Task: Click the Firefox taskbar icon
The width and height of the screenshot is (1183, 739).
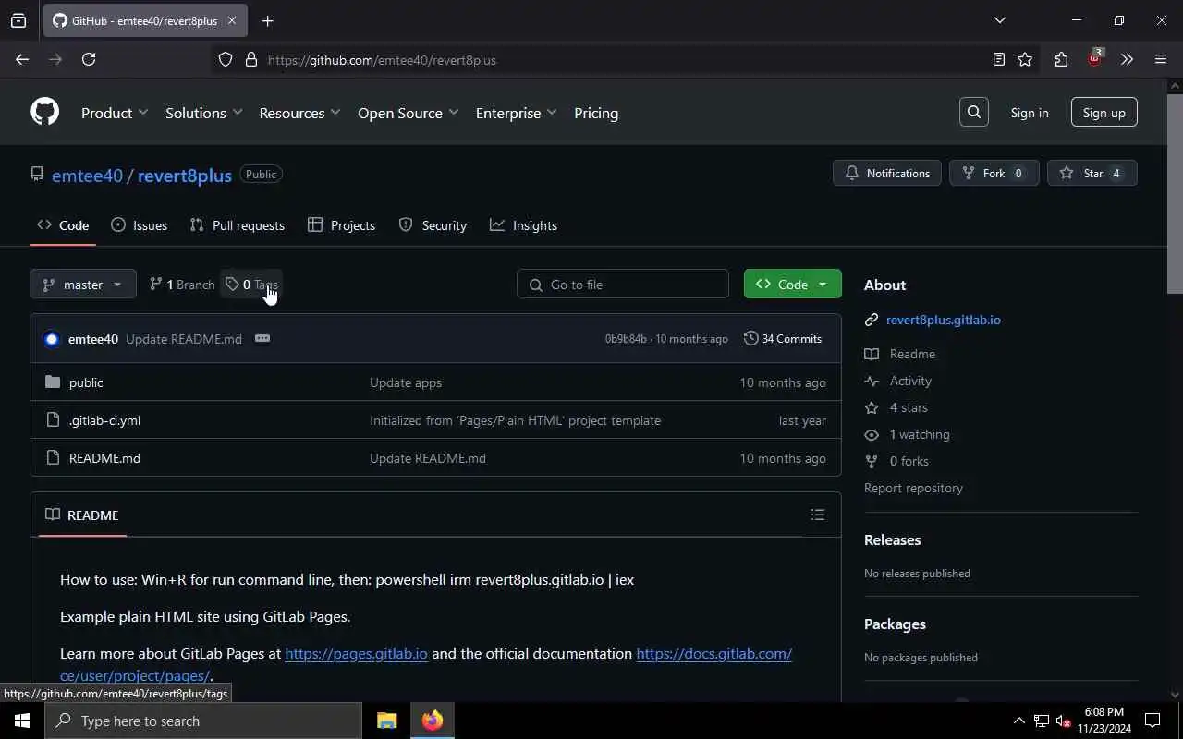Action: pyautogui.click(x=433, y=721)
